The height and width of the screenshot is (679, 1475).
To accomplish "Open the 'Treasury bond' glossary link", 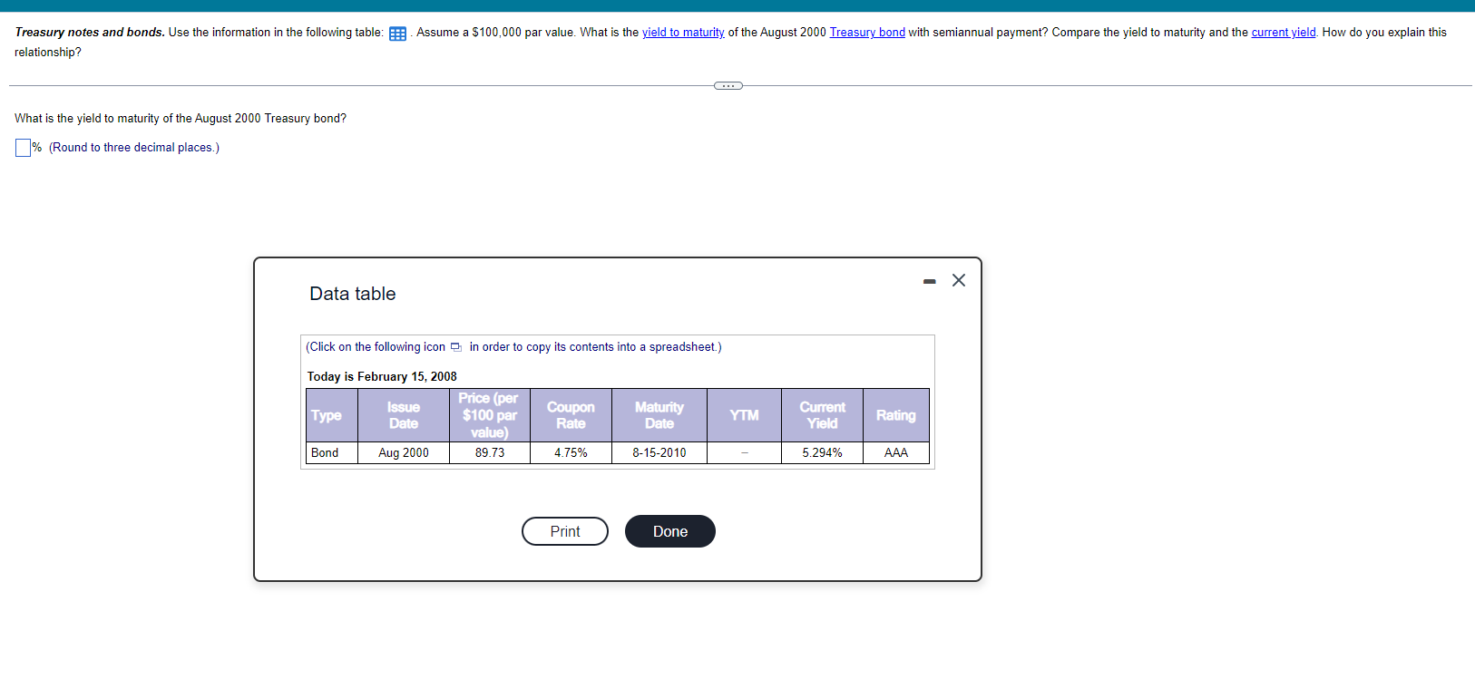I will (867, 33).
